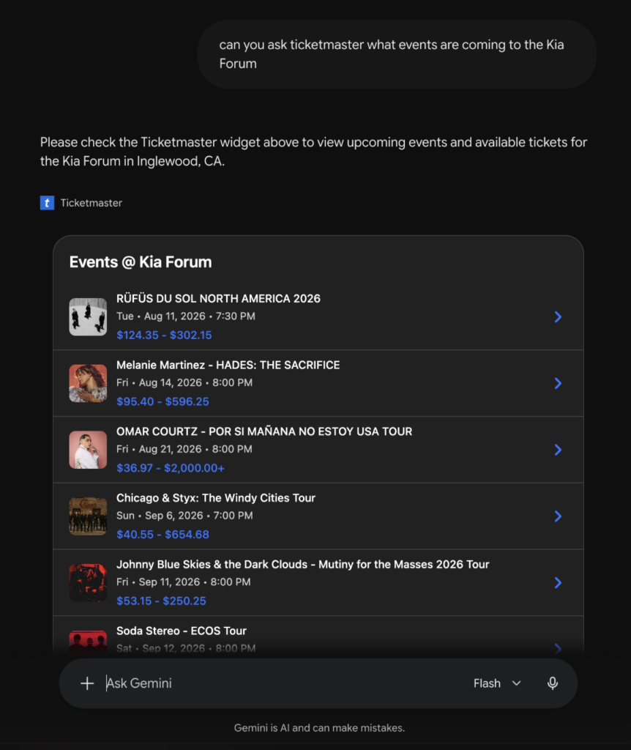
Task: Click the Chicago & Styx thumbnail image
Action: (88, 516)
